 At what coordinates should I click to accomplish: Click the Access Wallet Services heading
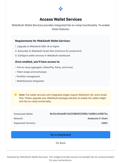tap(60, 19)
